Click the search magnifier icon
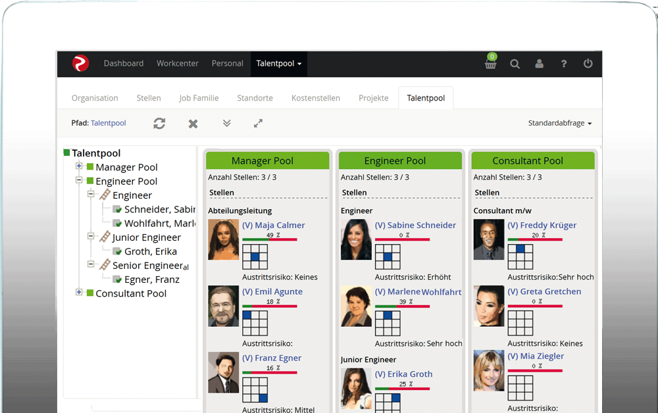 (x=515, y=64)
